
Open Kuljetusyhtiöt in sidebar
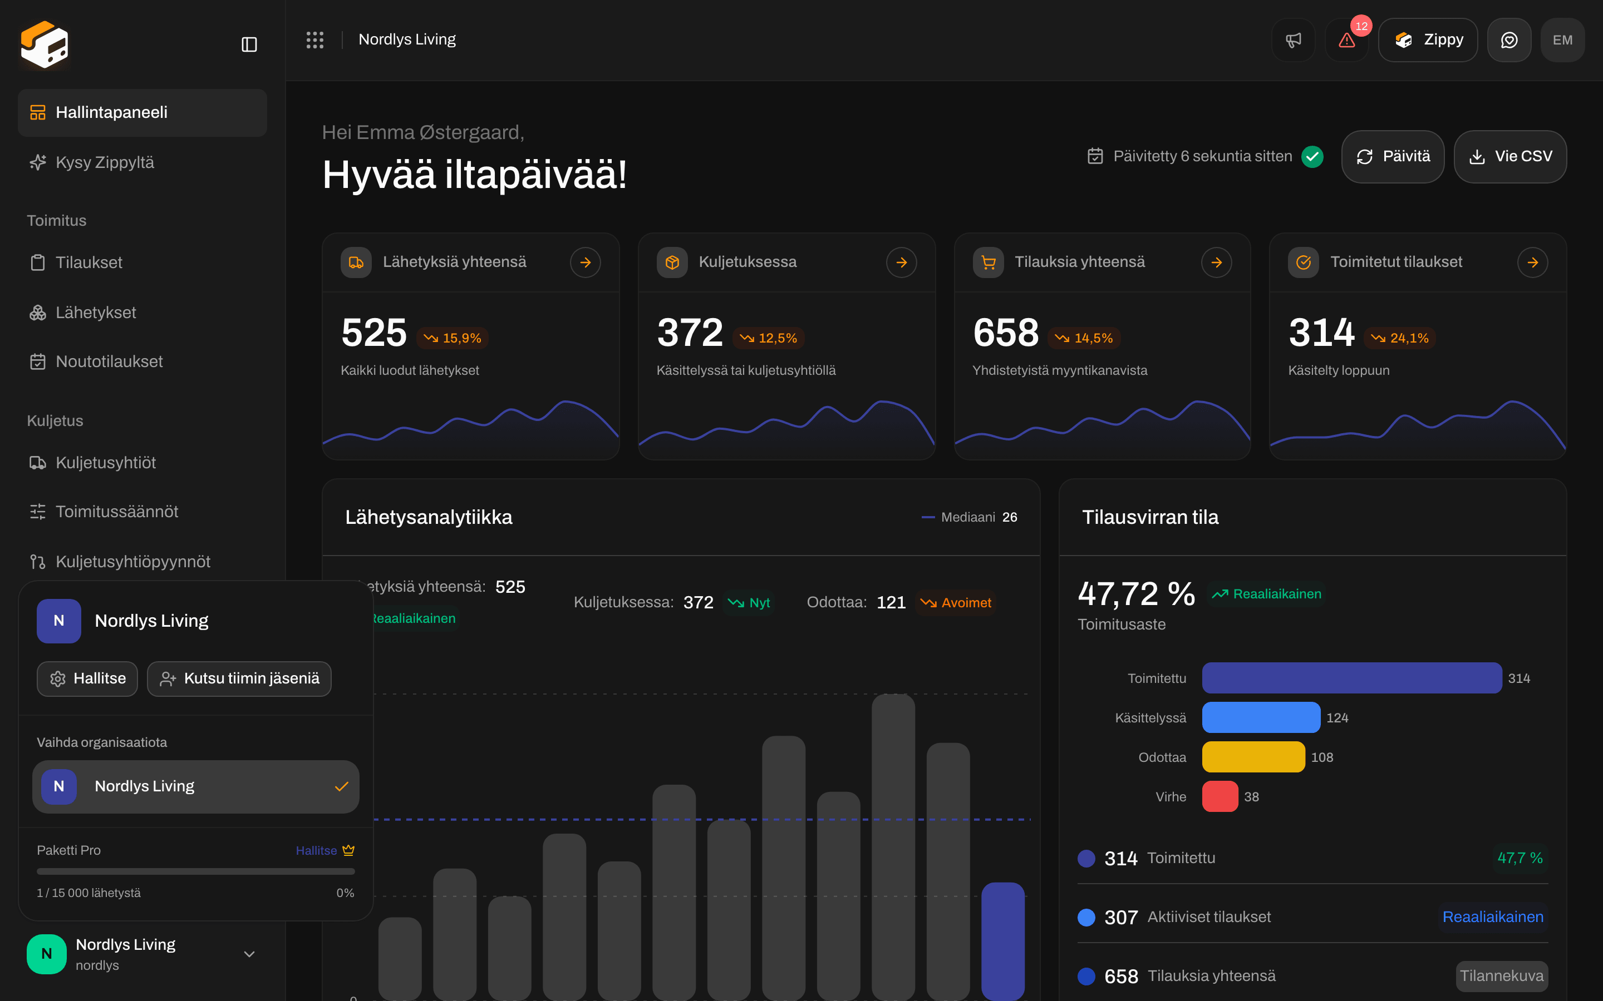[x=142, y=463]
